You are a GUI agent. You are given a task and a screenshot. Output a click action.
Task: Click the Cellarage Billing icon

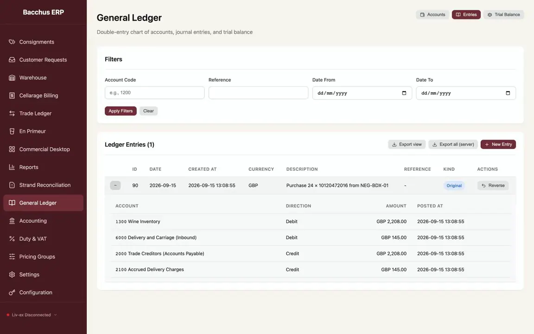click(12, 96)
